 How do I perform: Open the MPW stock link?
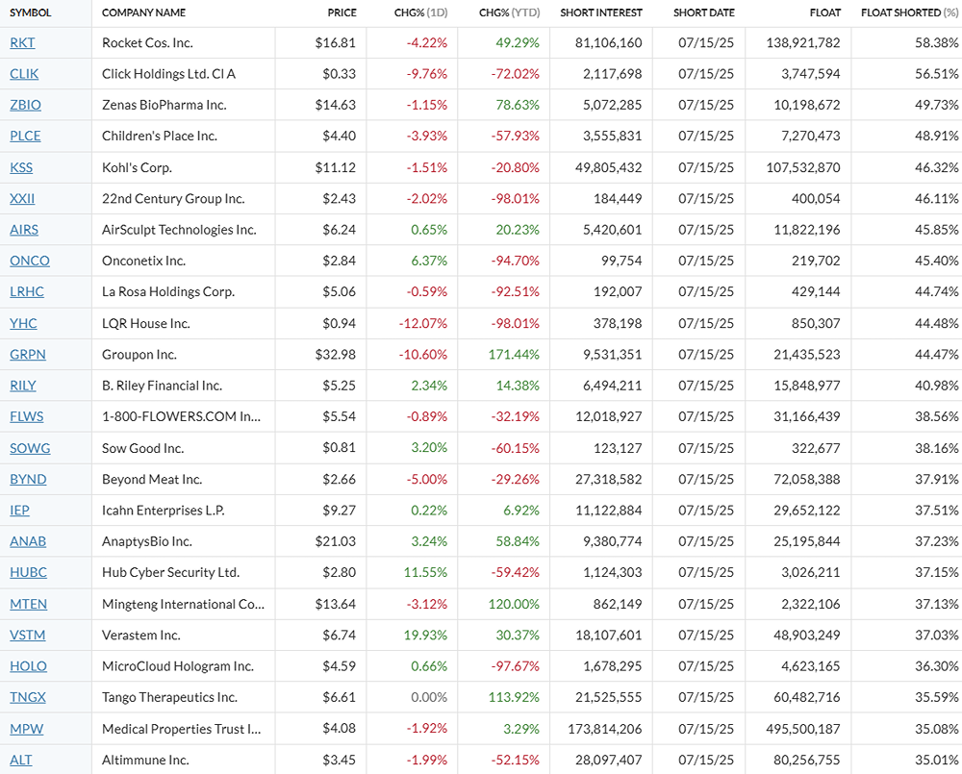(x=24, y=729)
